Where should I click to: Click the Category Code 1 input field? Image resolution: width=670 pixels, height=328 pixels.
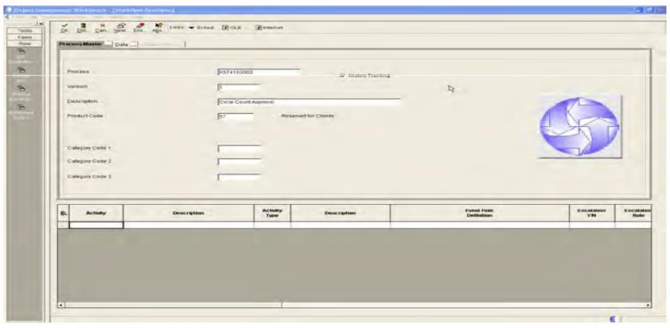[240, 148]
